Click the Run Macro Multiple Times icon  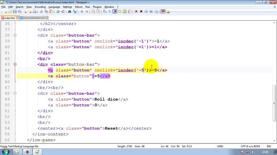click(x=151, y=12)
